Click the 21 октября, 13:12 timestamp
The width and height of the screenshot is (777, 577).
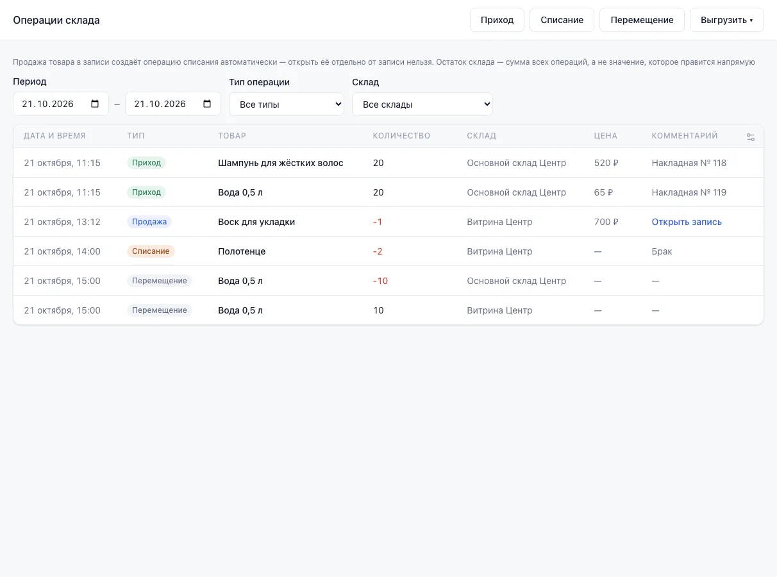(x=62, y=222)
